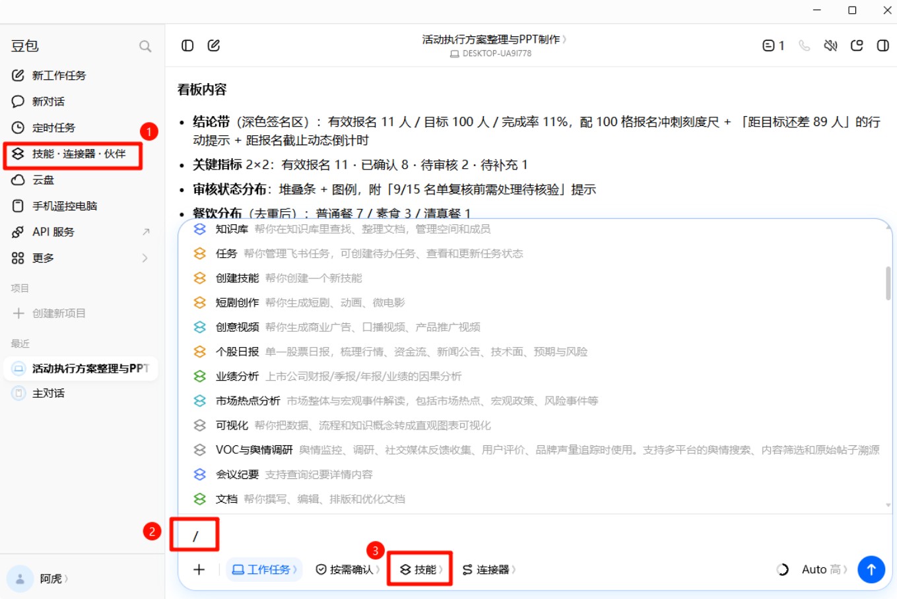Select the 市场热点分析 skill
The height and width of the screenshot is (599, 897).
pyautogui.click(x=535, y=400)
